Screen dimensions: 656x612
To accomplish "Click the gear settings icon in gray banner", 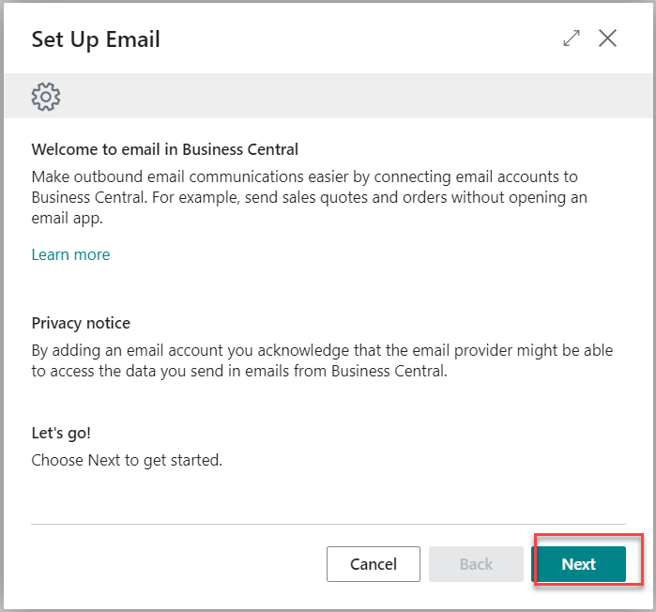I will click(46, 97).
